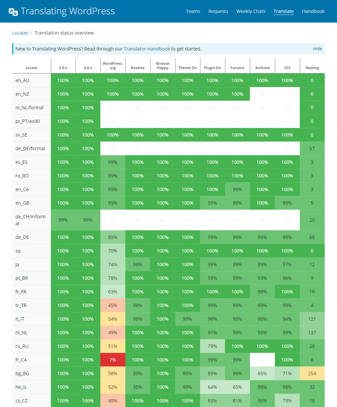
Task: Open Weekly Chats in the header
Action: click(x=251, y=11)
